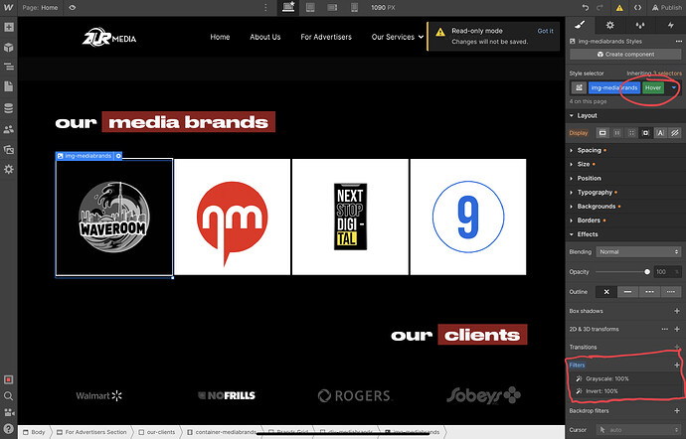Screen dimensions: 686x439
Task: Open the Invert: 100% filter
Action: pyautogui.click(x=625, y=391)
